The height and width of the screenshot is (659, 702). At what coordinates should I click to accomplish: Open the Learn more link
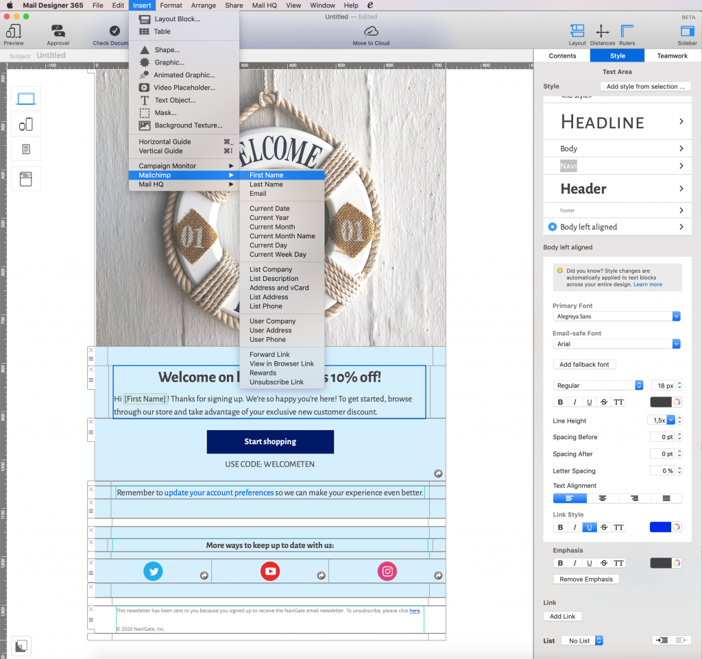tap(647, 284)
